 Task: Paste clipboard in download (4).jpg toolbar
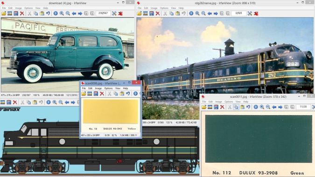pos(42,14)
